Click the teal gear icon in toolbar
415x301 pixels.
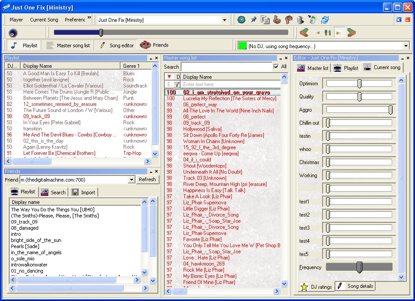click(241, 20)
